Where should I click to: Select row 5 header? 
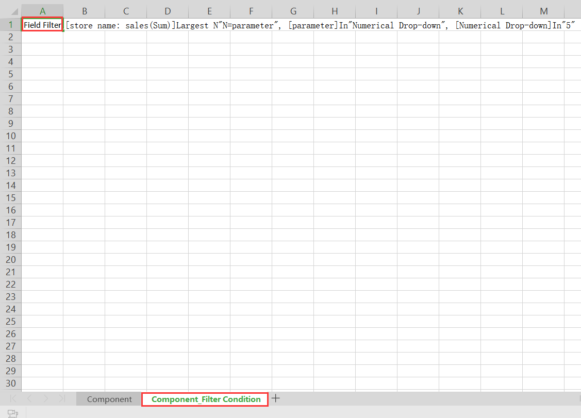tap(11, 74)
